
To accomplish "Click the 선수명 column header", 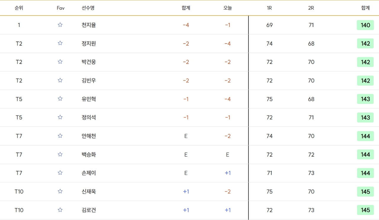I will click(x=88, y=8).
